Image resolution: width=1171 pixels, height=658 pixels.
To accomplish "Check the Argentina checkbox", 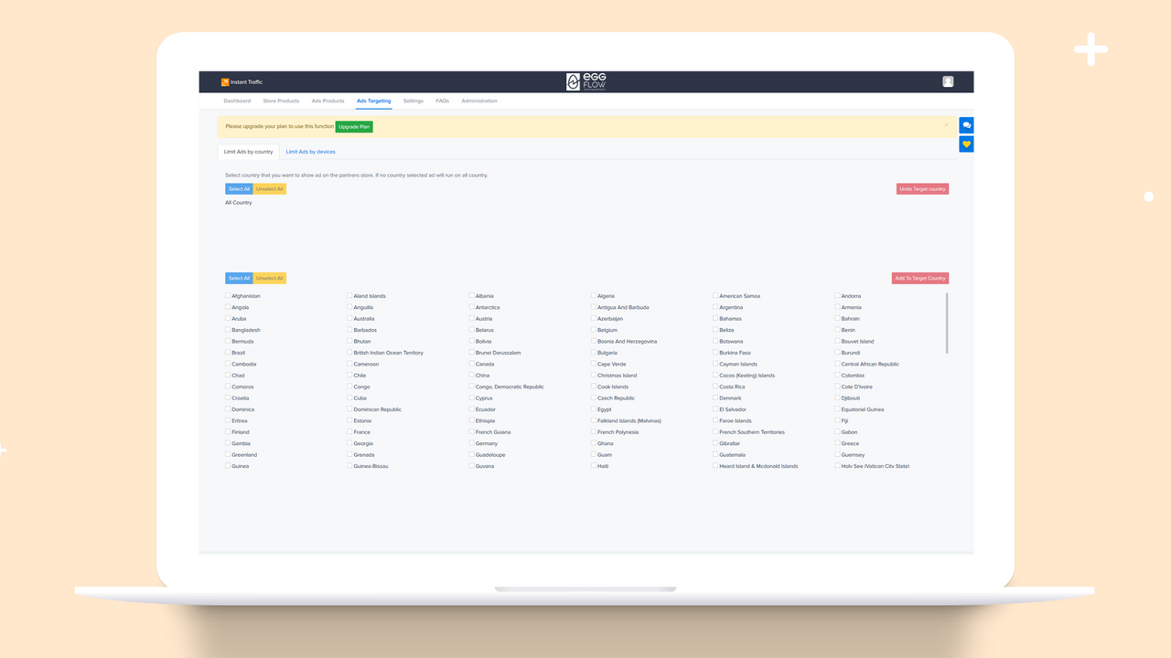I will pyautogui.click(x=715, y=307).
